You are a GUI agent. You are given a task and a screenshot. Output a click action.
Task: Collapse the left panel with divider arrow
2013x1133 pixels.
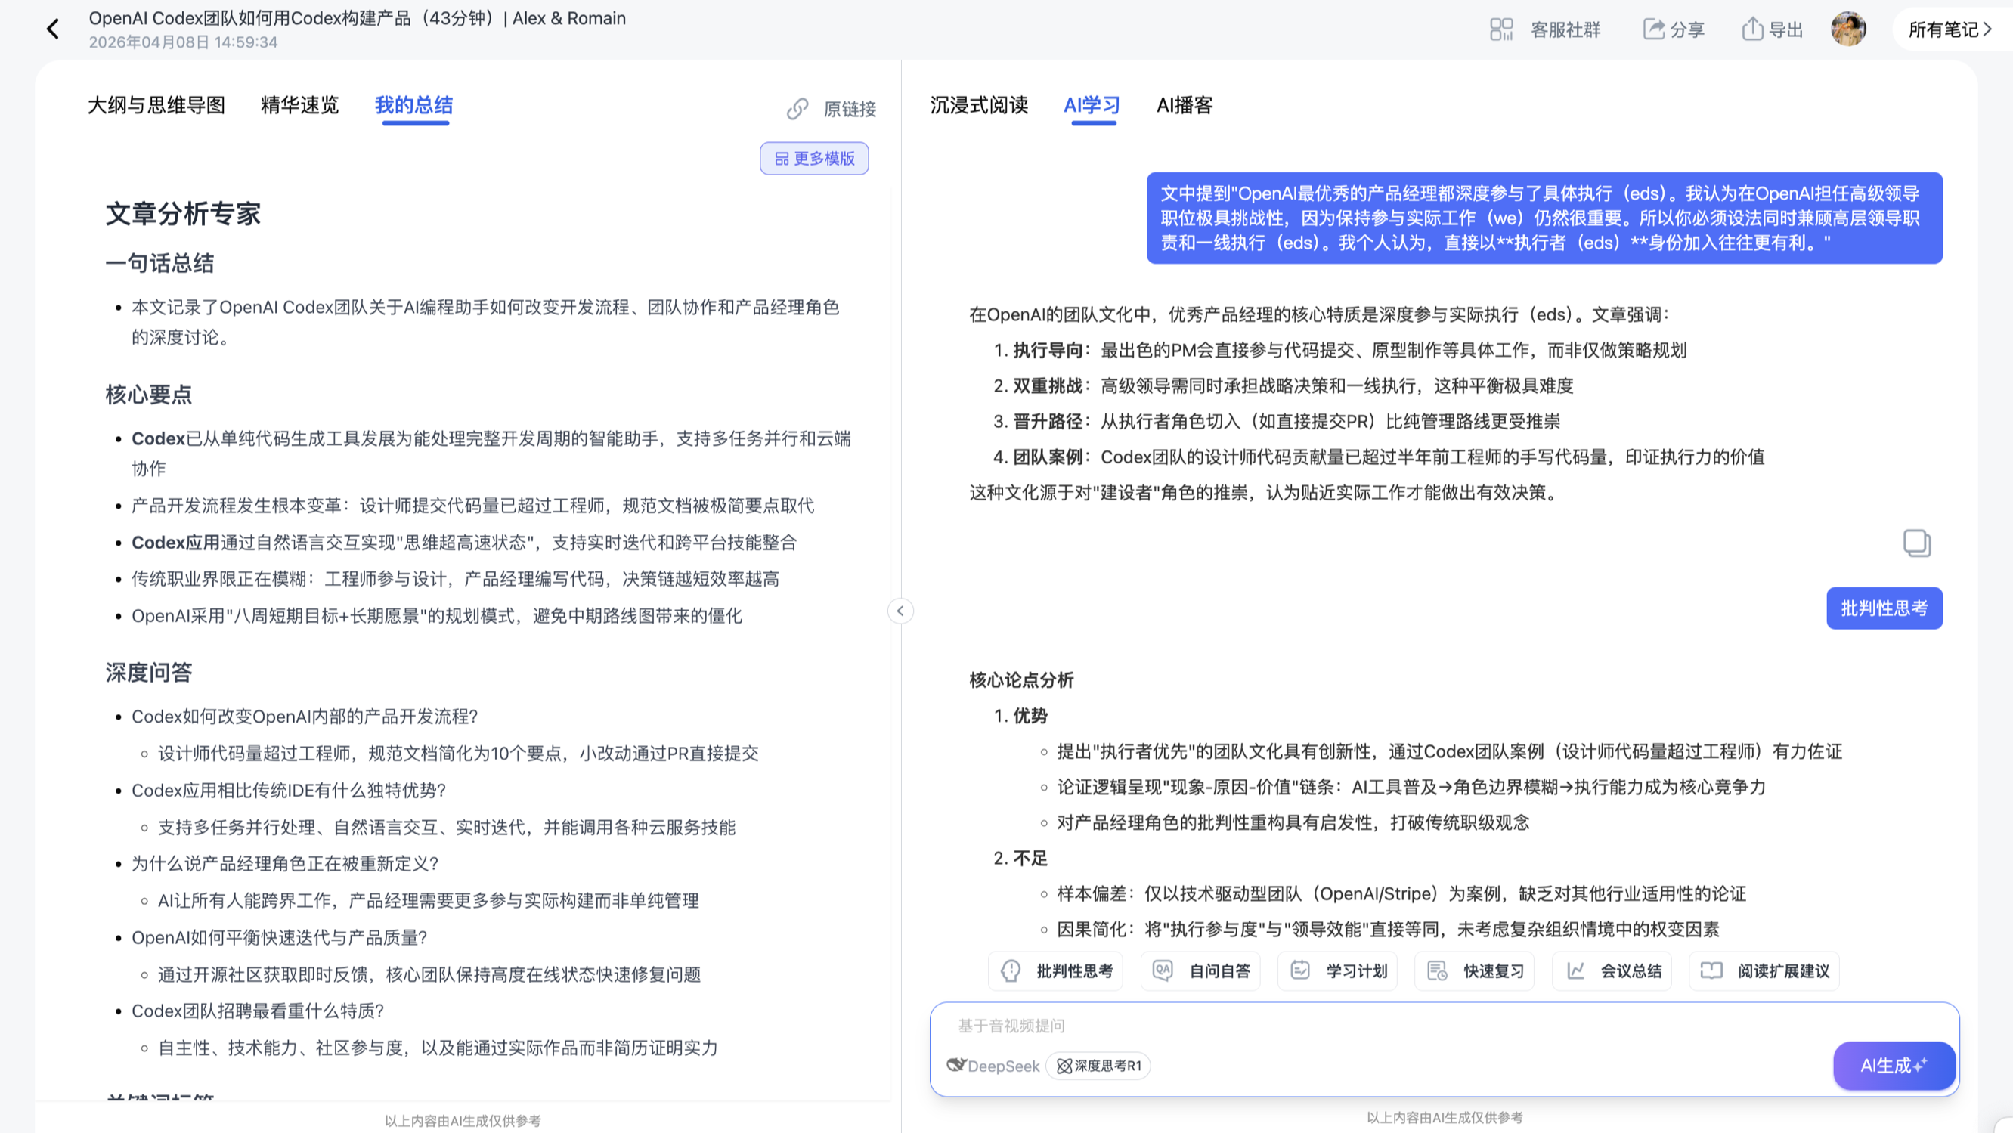pos(900,611)
